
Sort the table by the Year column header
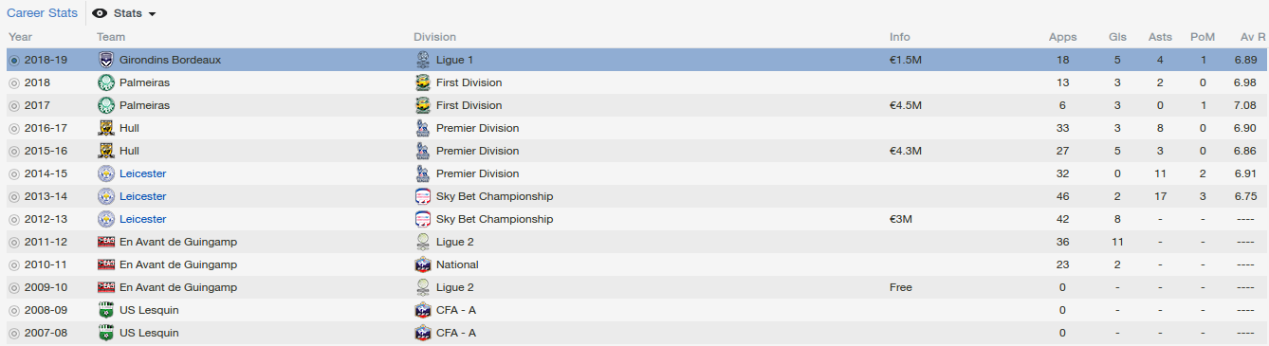[19, 37]
